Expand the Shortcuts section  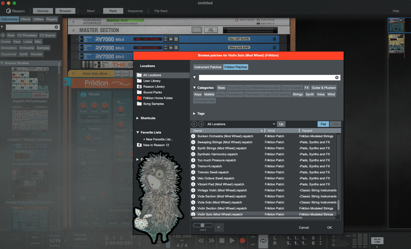pyautogui.click(x=138, y=118)
